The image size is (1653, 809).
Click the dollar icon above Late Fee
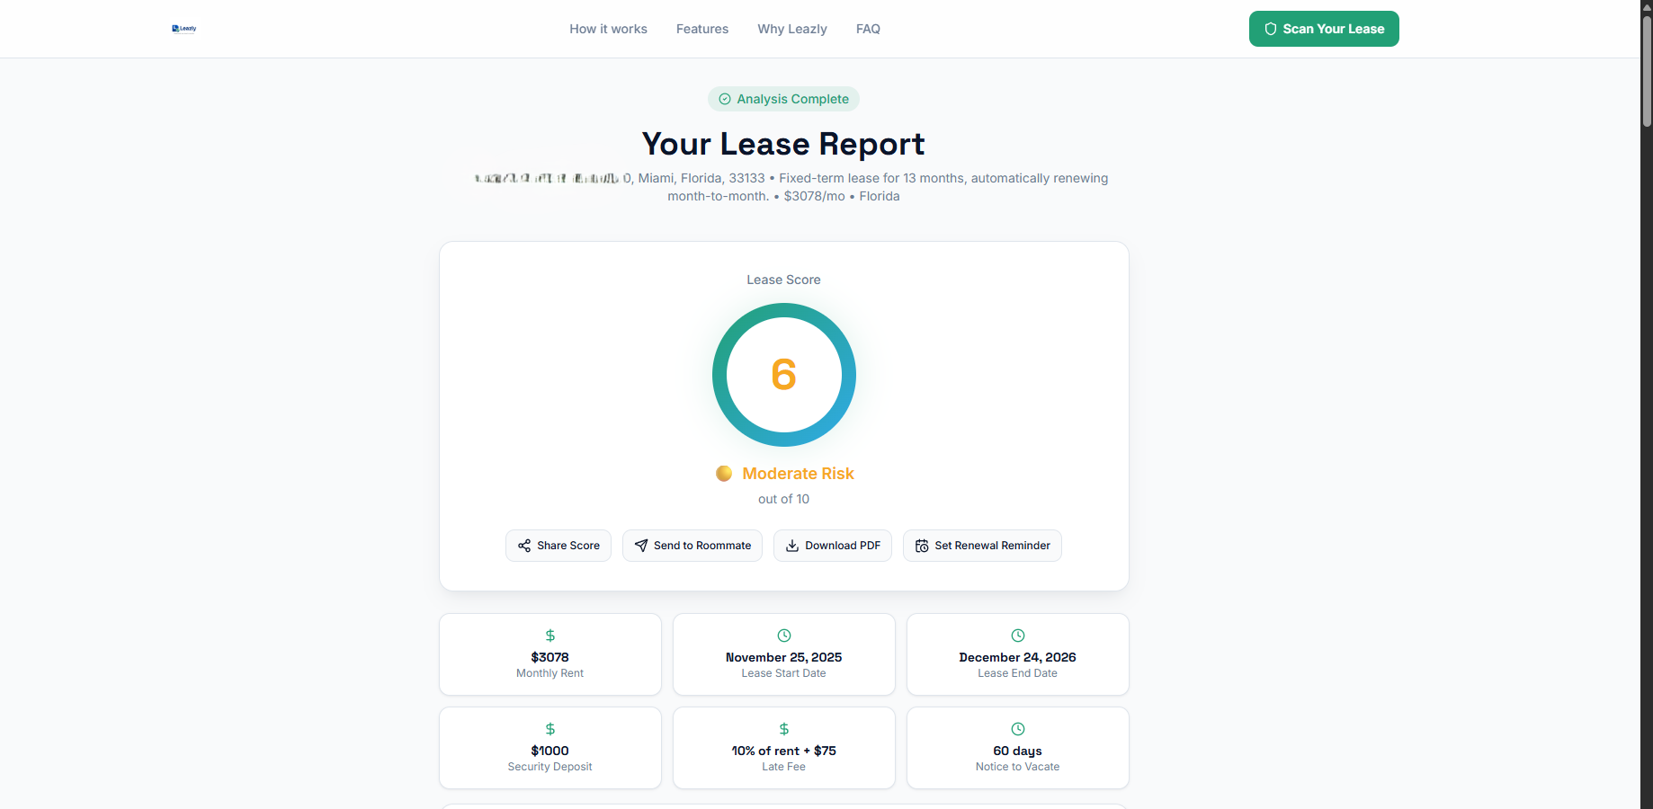tap(784, 729)
